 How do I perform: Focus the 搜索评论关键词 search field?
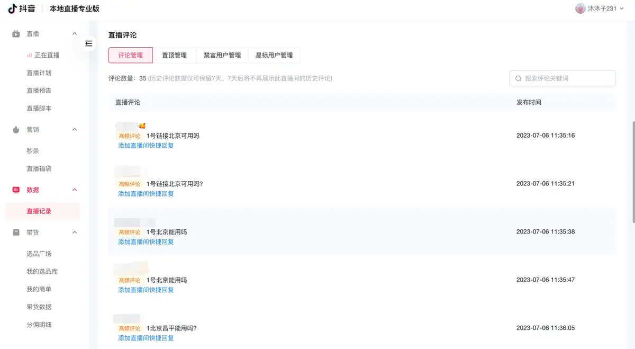(563, 78)
